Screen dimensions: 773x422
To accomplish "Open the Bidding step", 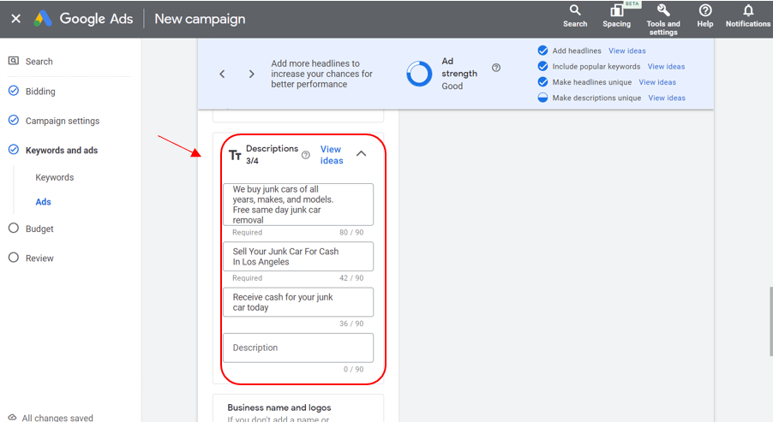I will point(40,92).
